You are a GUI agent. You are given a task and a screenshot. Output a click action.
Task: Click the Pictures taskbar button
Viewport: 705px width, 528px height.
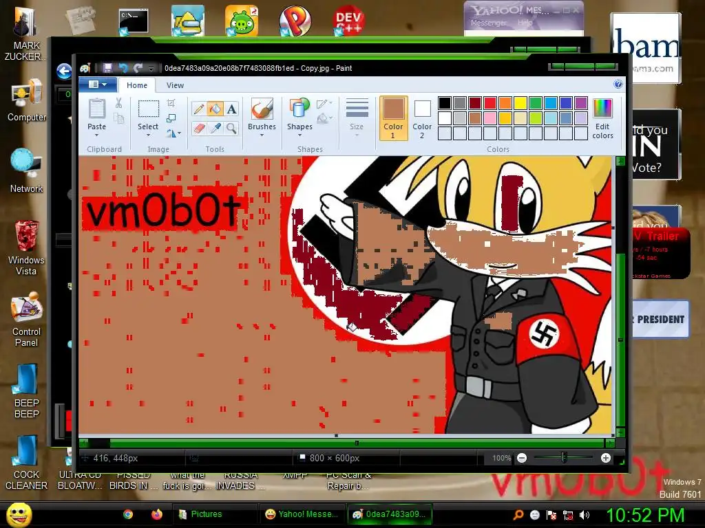(x=215, y=514)
